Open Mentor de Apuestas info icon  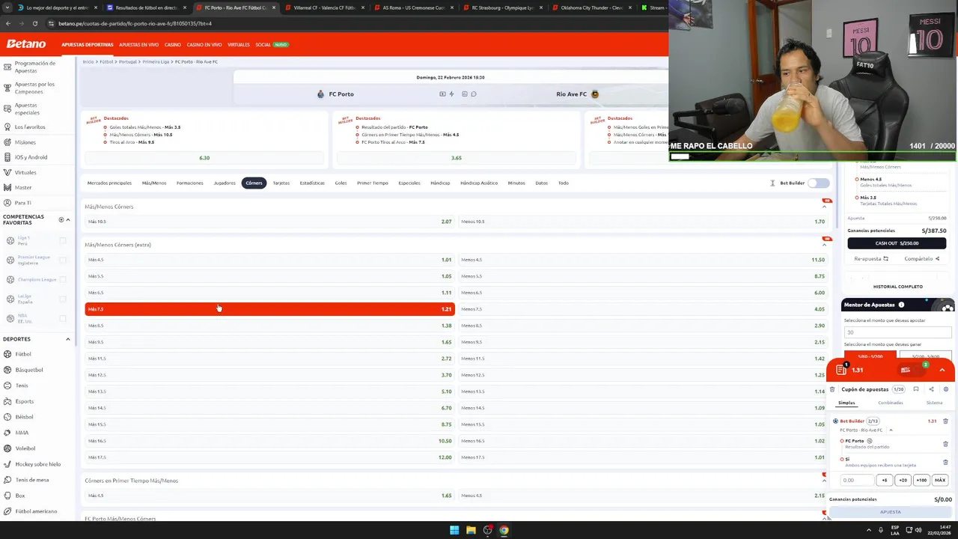point(901,305)
